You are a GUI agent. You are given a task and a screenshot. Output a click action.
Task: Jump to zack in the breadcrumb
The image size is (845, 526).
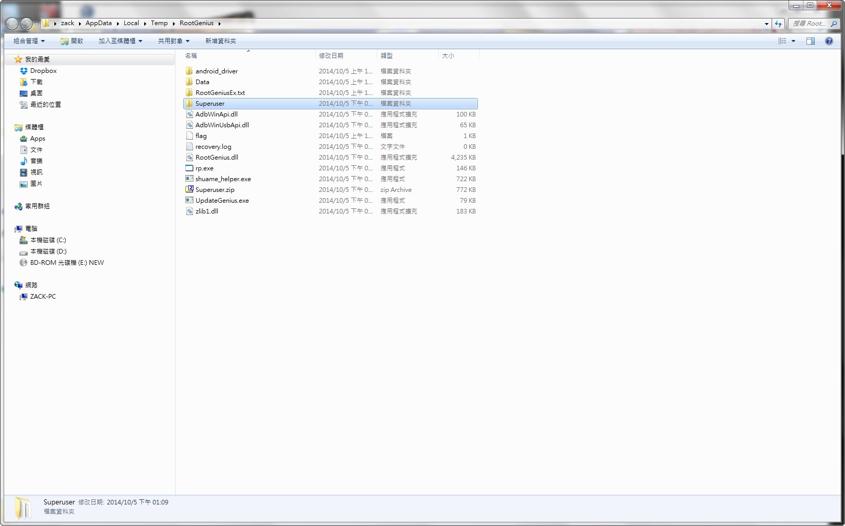(x=67, y=23)
